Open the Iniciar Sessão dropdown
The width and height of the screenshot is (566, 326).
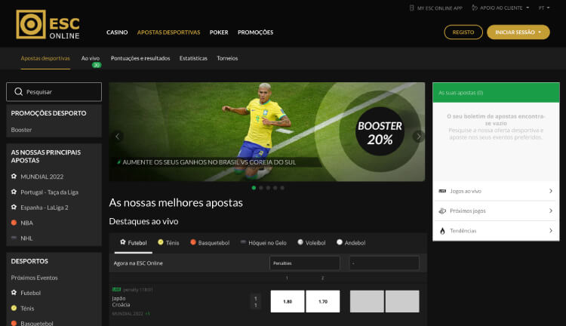(x=518, y=32)
